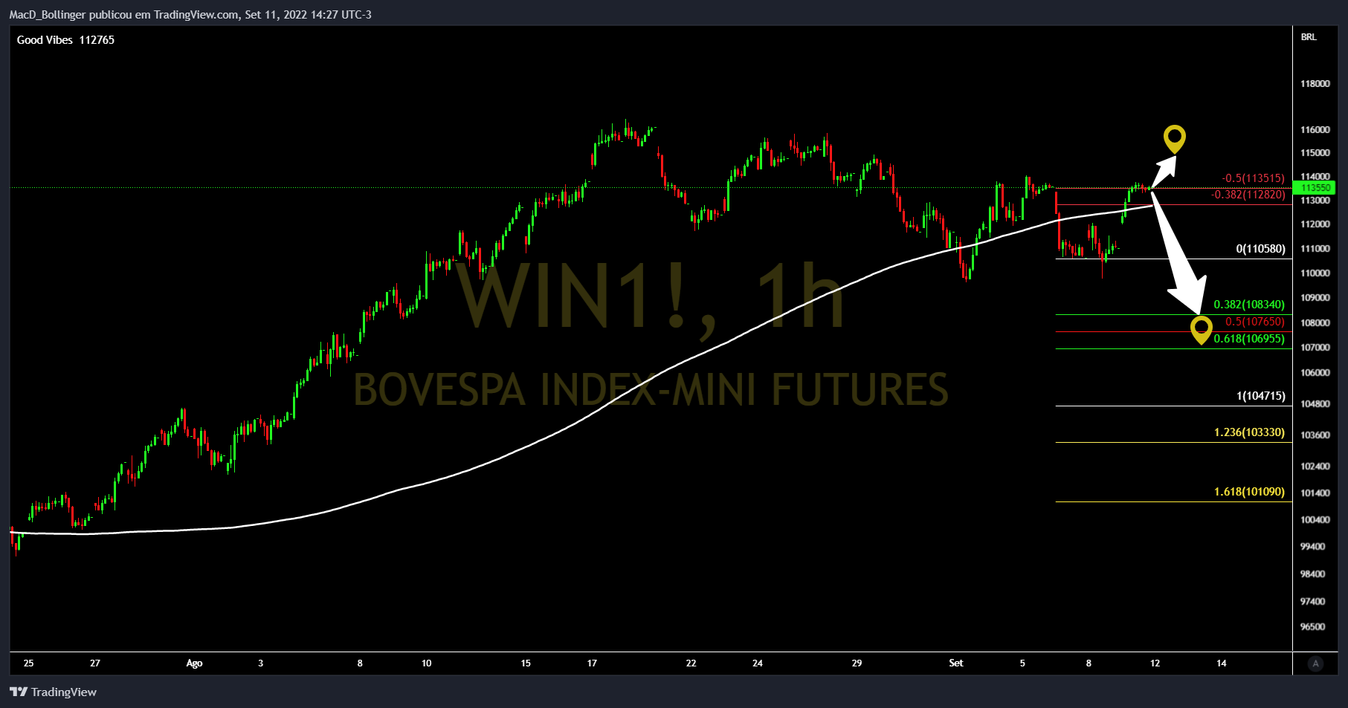
Task: Click the lower yellow target pin marker
Action: tap(1201, 330)
